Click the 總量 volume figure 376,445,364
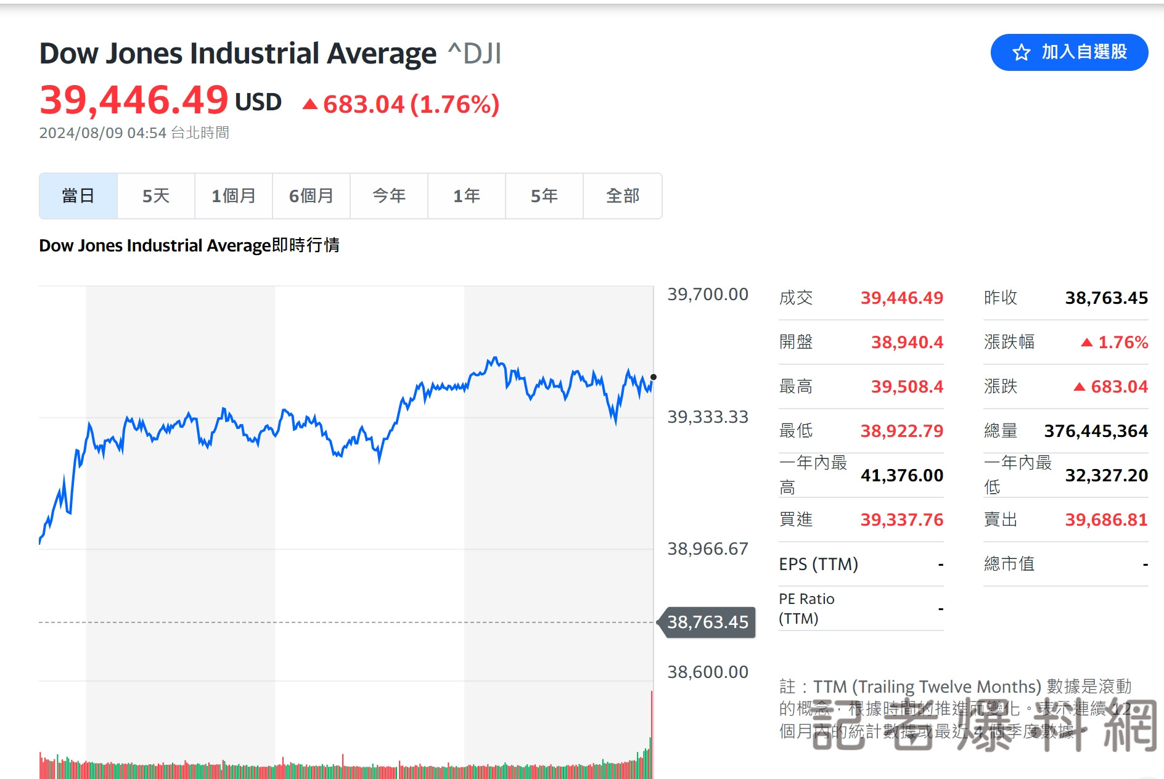This screenshot has width=1164, height=779. pos(1096,431)
